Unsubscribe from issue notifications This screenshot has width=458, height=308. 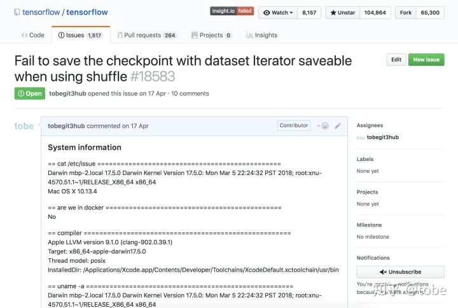pyautogui.click(x=401, y=272)
